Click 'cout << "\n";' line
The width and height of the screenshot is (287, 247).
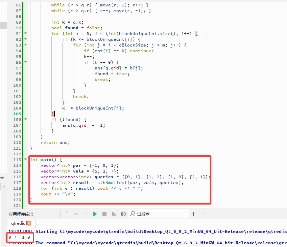click(x=58, y=194)
